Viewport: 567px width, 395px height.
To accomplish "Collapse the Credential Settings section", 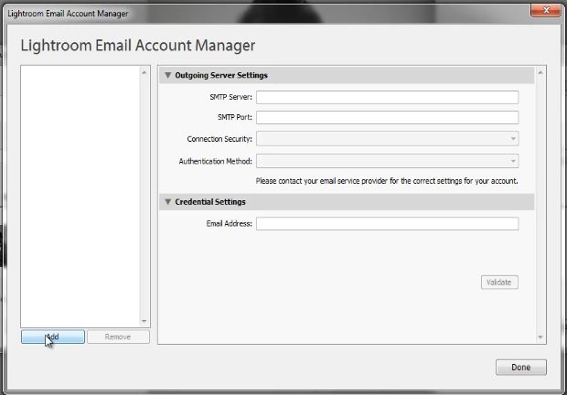I will 167,202.
